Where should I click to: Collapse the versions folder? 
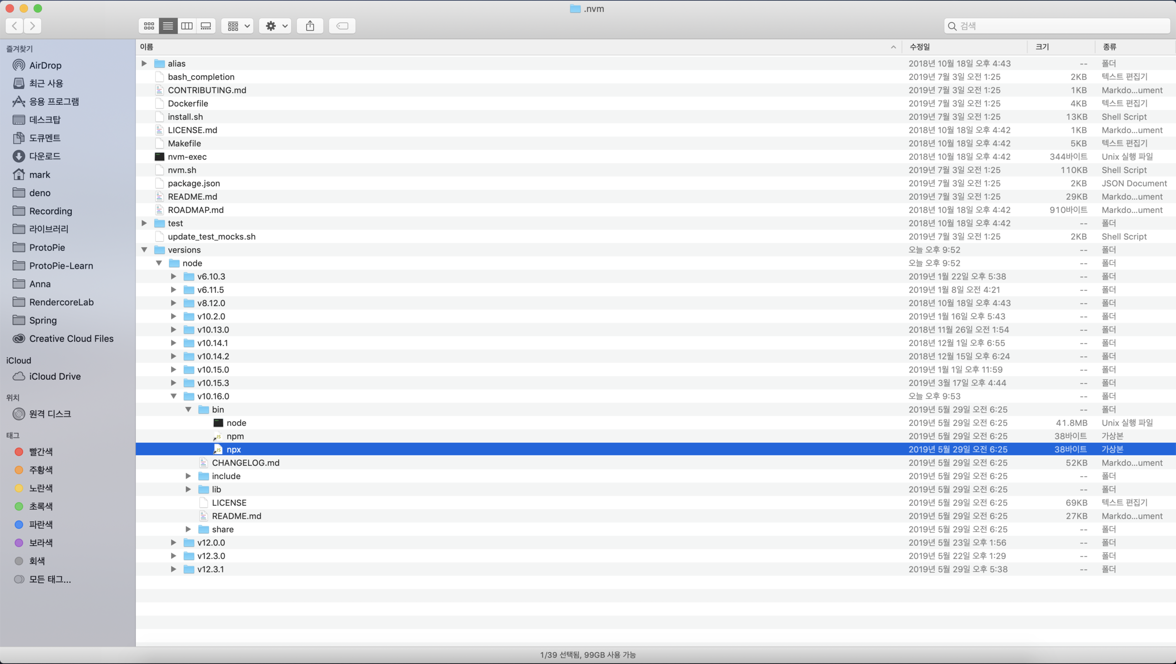click(145, 250)
